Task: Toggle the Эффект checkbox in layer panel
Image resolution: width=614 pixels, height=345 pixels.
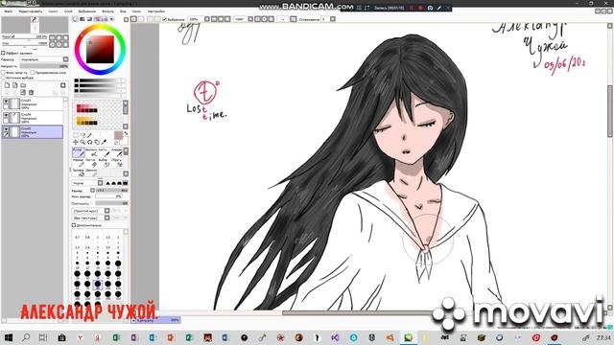Action: click(x=3, y=53)
